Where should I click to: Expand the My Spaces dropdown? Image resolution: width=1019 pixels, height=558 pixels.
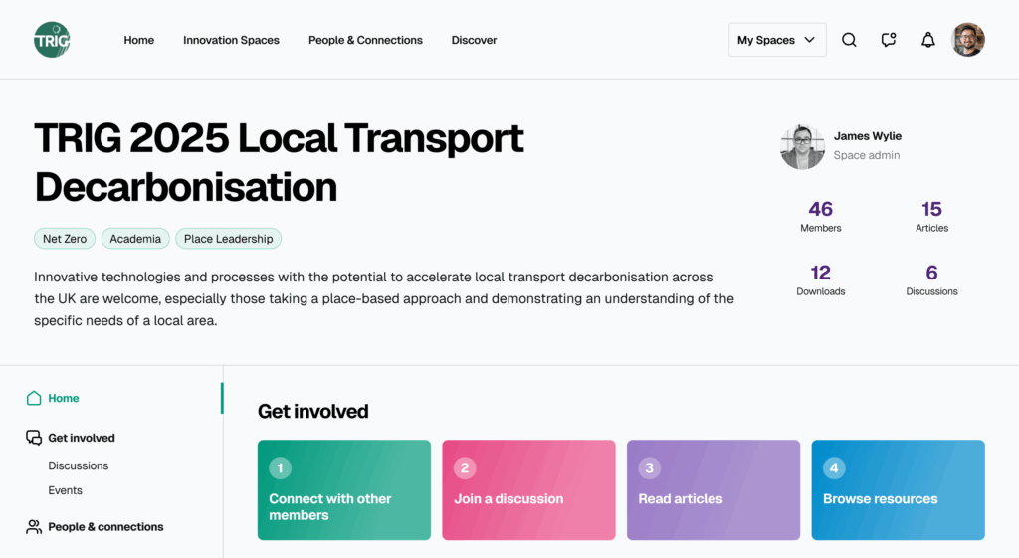tap(777, 40)
